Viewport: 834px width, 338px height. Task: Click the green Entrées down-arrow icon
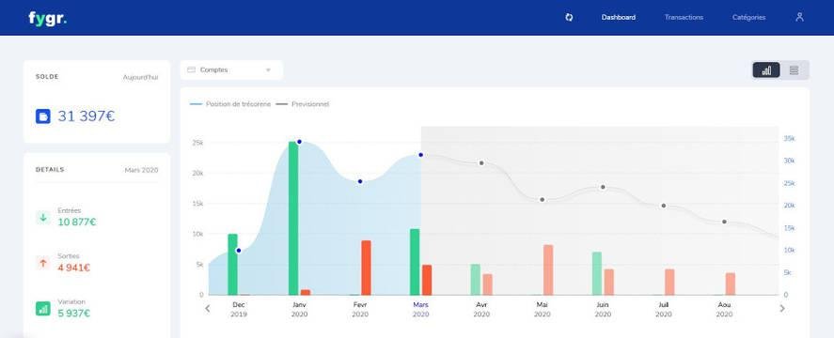pos(43,218)
